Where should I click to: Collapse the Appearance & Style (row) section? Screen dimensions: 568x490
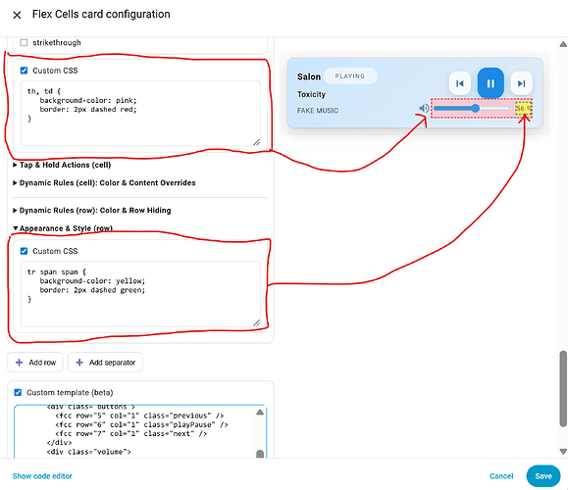63,228
